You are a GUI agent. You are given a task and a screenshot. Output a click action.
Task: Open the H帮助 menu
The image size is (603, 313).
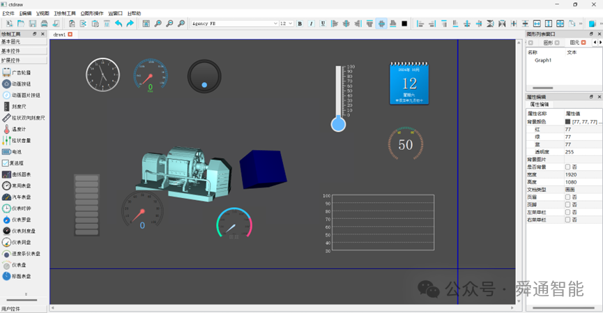click(135, 13)
